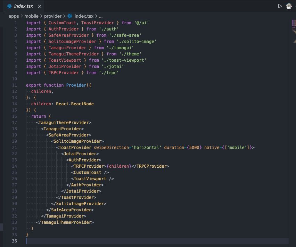Click the duration value 5000
Viewport: 296px width, 247px height.
click(194, 148)
